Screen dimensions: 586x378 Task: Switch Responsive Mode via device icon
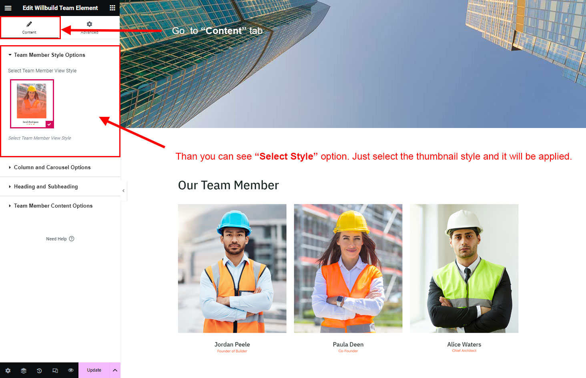(x=55, y=370)
